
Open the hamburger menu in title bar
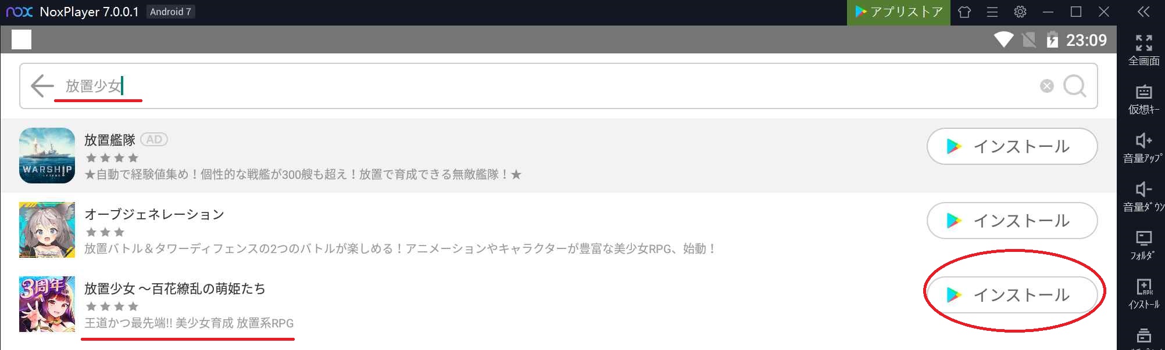992,12
